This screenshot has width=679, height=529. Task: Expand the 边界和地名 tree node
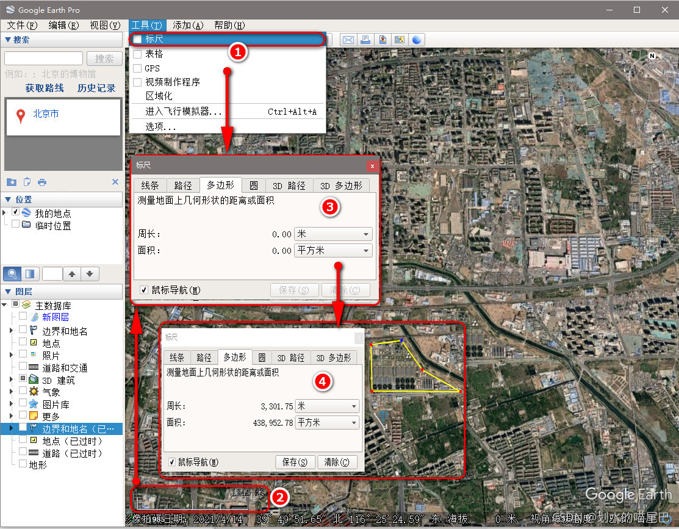coord(12,331)
